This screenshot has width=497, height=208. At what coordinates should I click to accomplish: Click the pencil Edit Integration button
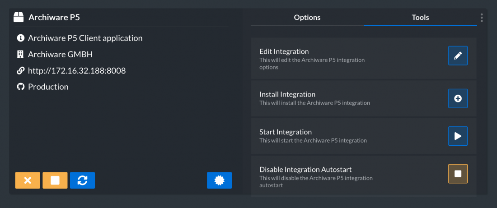coord(458,55)
